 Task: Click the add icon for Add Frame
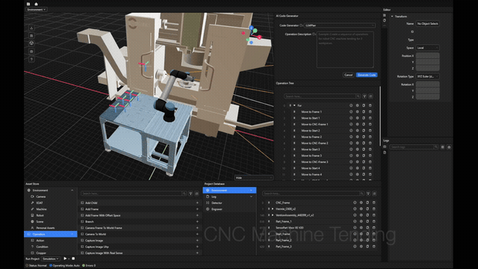pyautogui.click(x=197, y=209)
